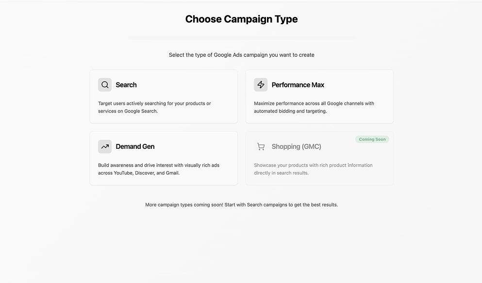Click the Shopping (GMC) title text

click(296, 146)
